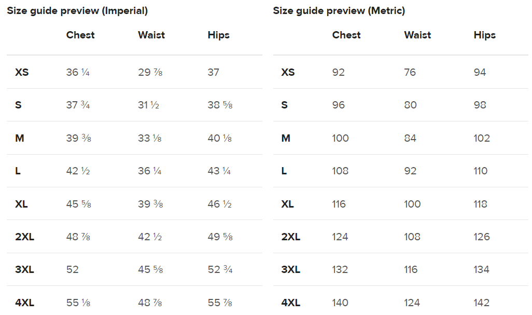Click the XS row label in Imperial table
The height and width of the screenshot is (315, 532).
coord(22,72)
